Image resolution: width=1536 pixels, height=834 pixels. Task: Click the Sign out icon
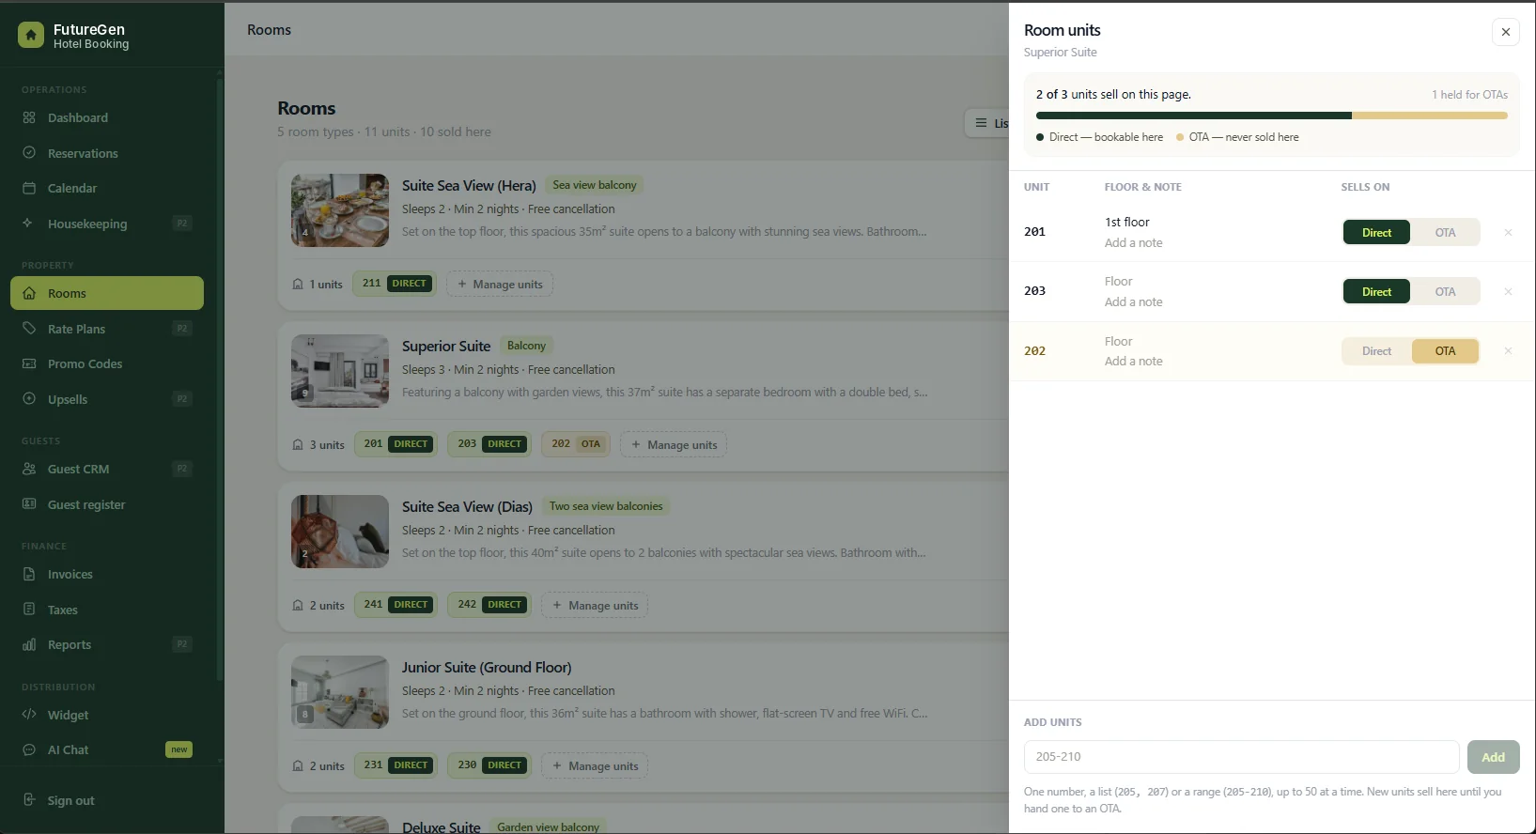click(29, 800)
